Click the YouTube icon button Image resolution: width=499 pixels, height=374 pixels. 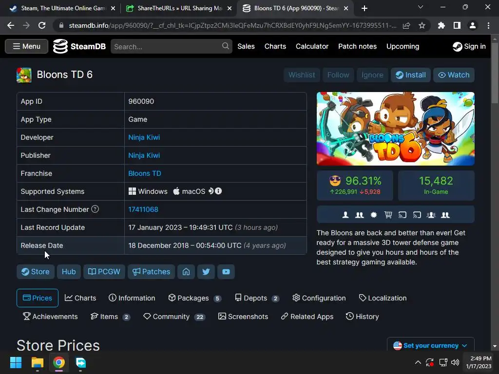tap(226, 272)
